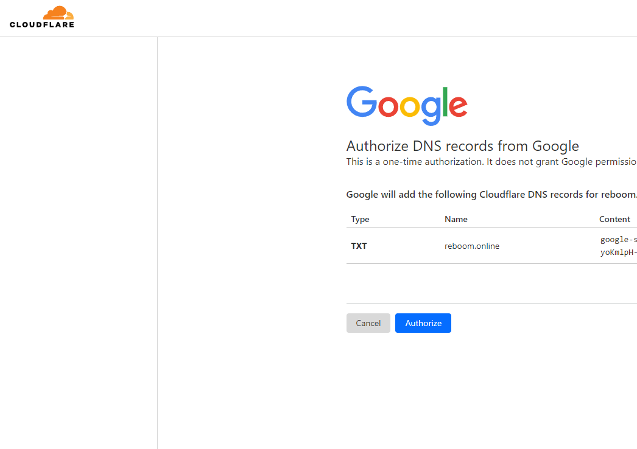Image resolution: width=637 pixels, height=449 pixels.
Task: Click the yoKmlpH- content value line
Action: [618, 252]
